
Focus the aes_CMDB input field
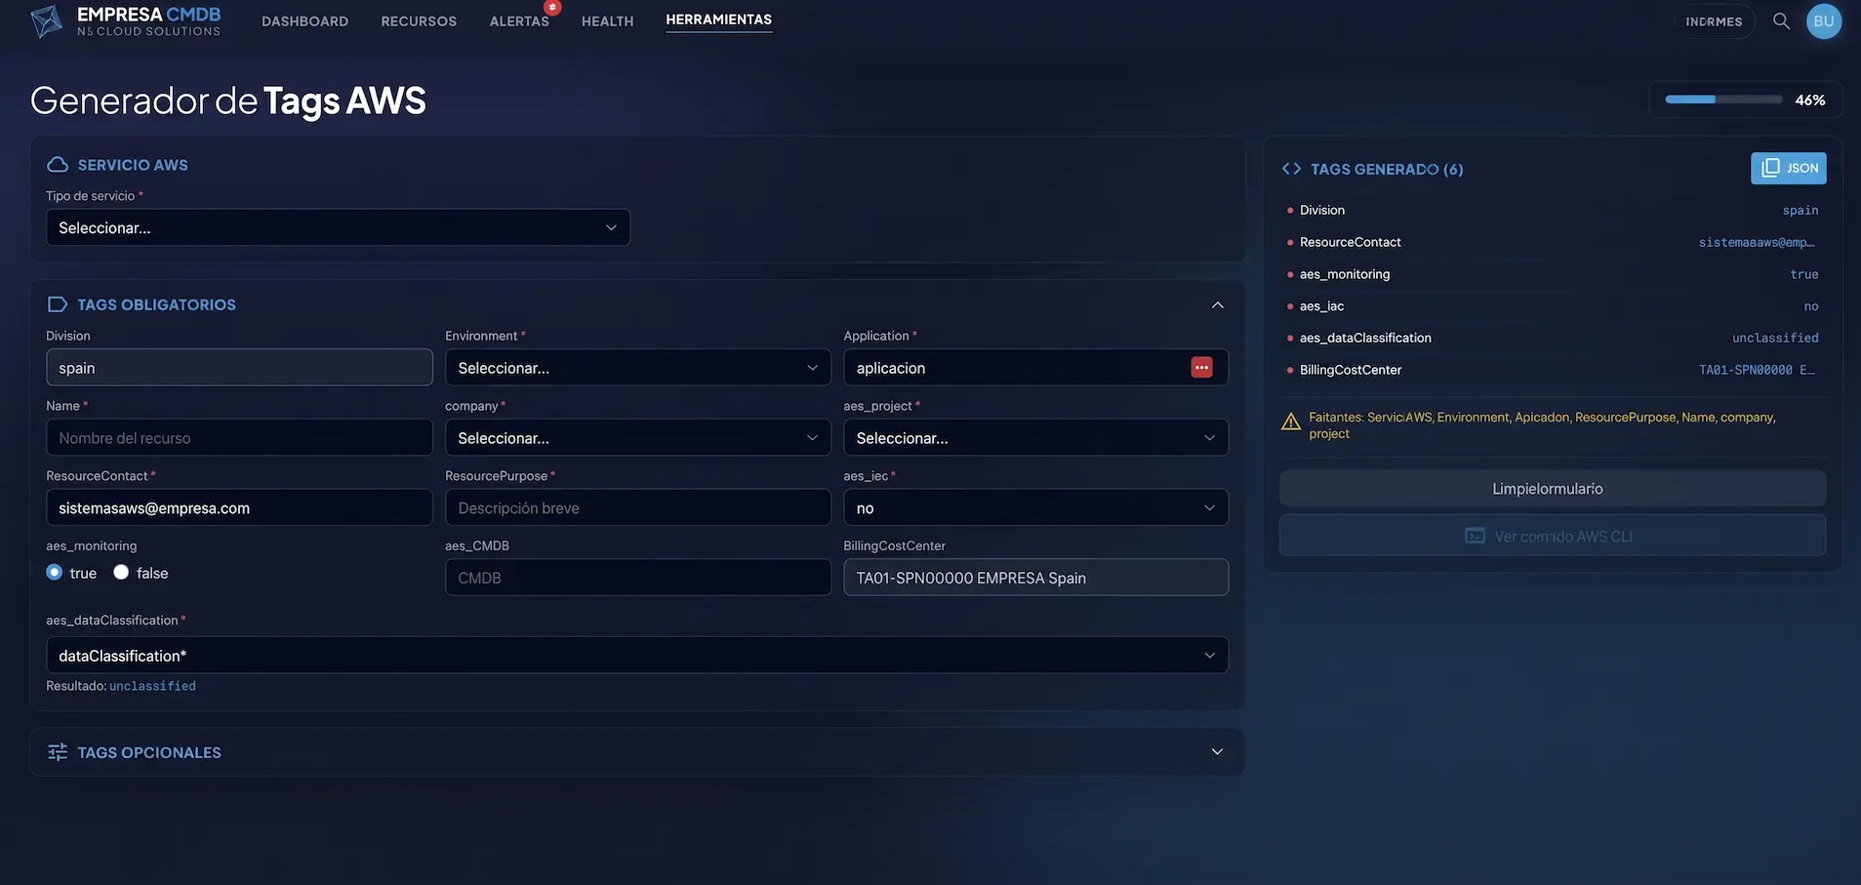pos(638,578)
